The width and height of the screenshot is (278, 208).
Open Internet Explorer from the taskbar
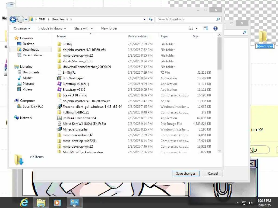coord(24,203)
